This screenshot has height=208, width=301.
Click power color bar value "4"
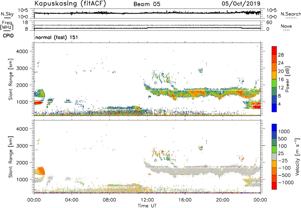[279, 104]
